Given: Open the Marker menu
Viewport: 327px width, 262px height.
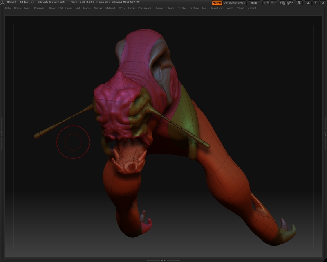Looking at the screenshot, I should click(98, 8).
